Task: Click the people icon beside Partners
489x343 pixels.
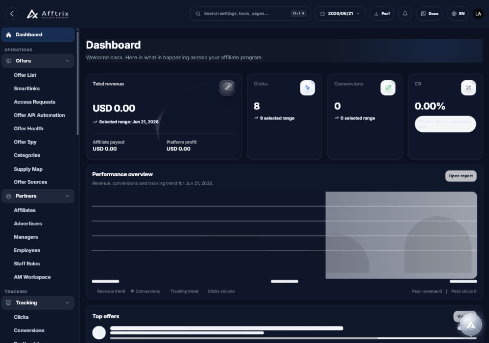Action: point(9,196)
